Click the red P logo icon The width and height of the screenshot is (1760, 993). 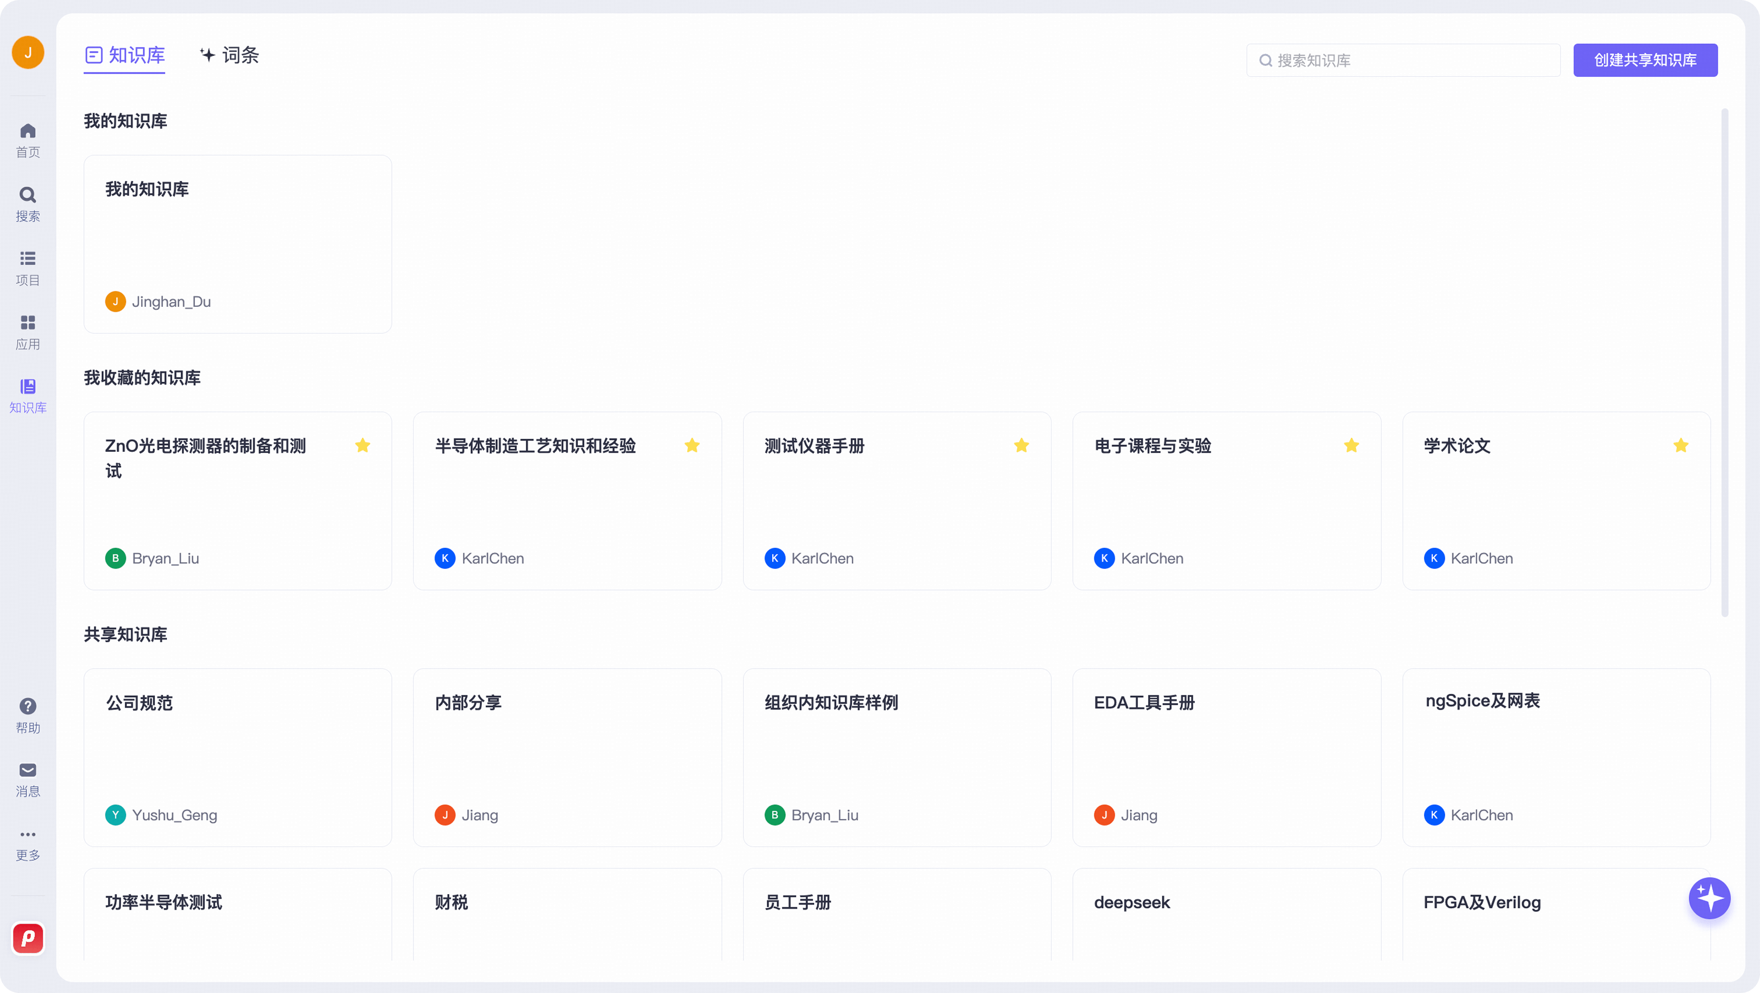[28, 938]
